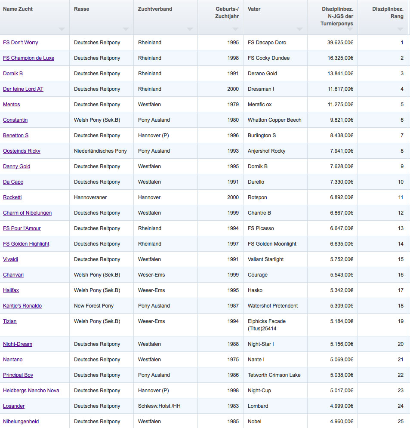The image size is (410, 428).
Task: Open the FS Don't Worry link
Action: pos(21,43)
